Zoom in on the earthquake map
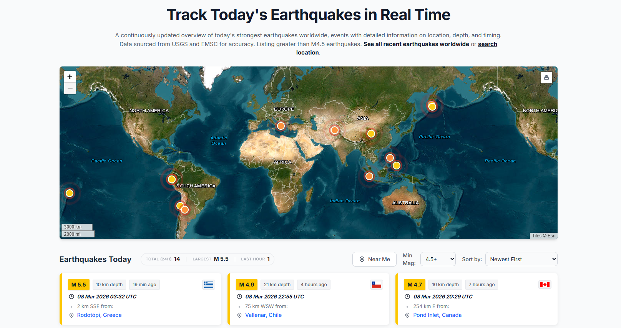 pyautogui.click(x=70, y=77)
